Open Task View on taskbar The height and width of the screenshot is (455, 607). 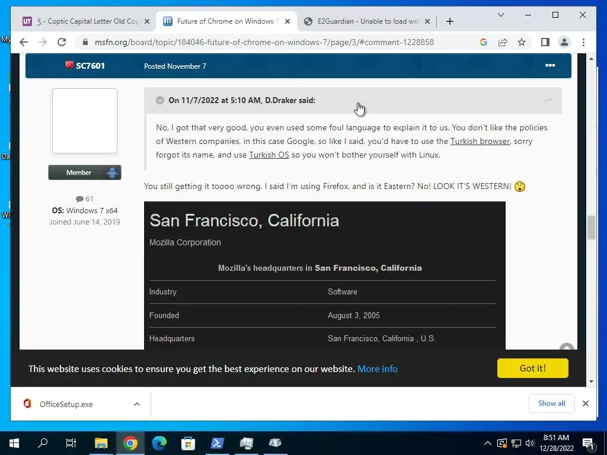(x=71, y=443)
